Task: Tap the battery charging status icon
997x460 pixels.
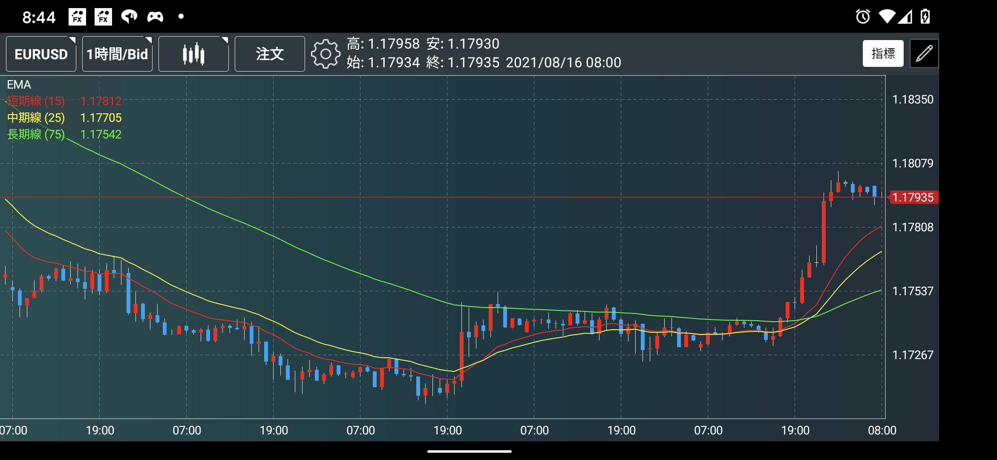Action: [925, 17]
